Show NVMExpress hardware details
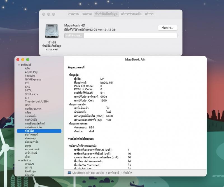Image resolution: width=224 pixels, height=187 pixels. pyautogui.click(x=33, y=79)
